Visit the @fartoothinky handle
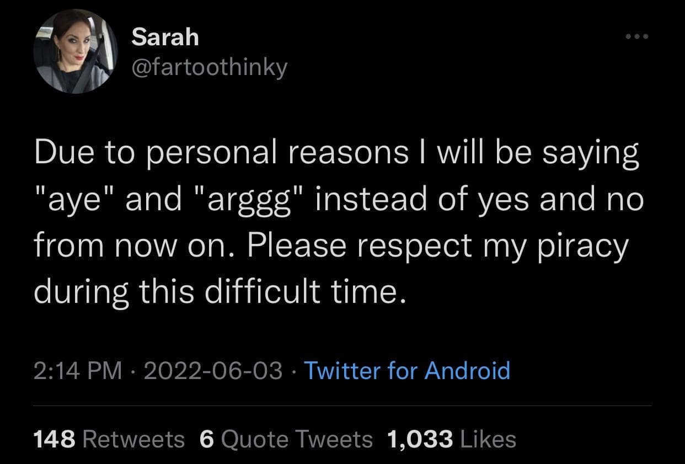This screenshot has width=685, height=464. coord(209,67)
